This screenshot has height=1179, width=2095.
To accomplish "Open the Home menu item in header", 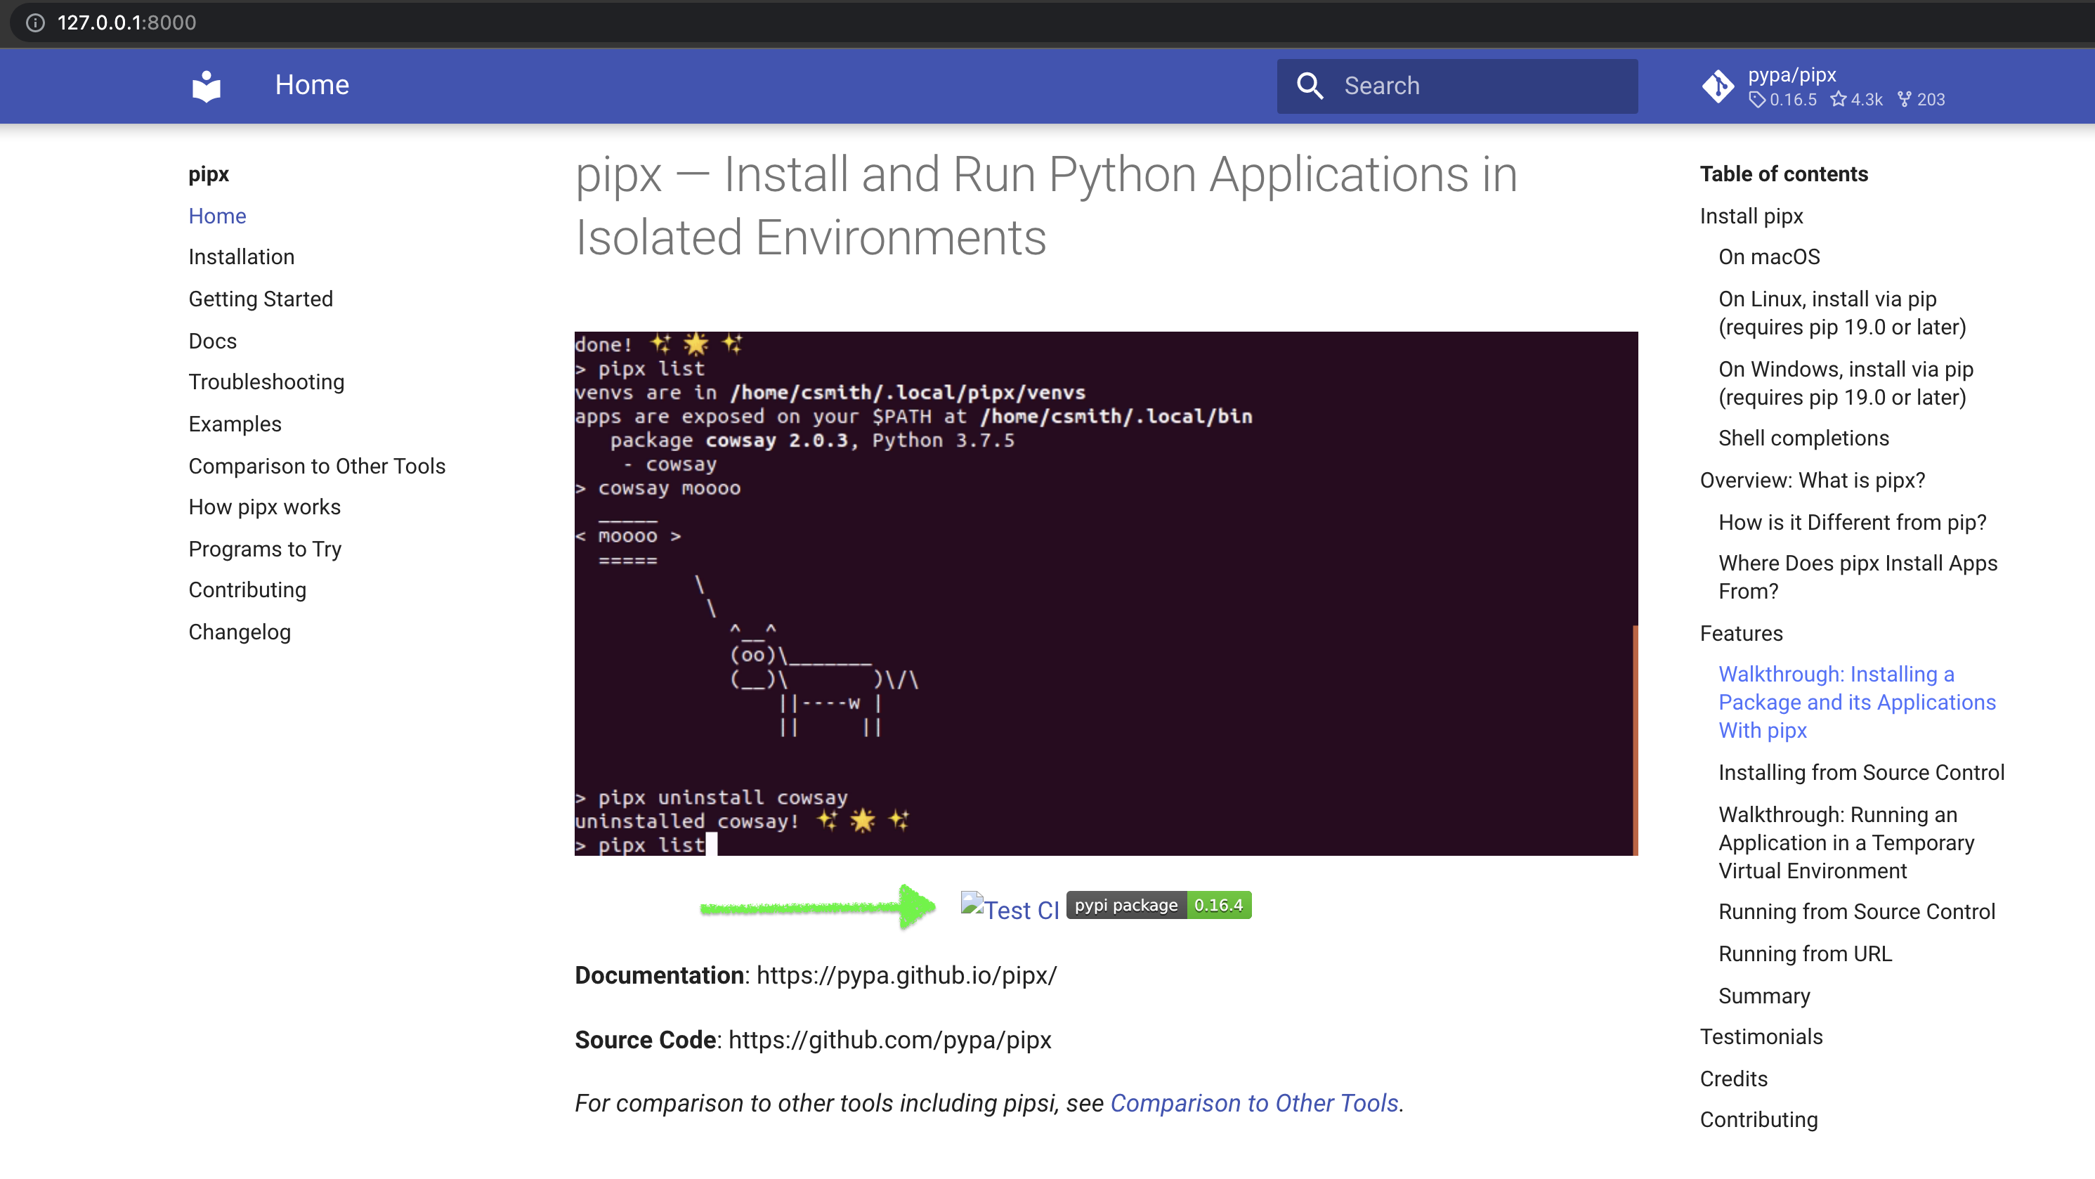I will pos(311,84).
